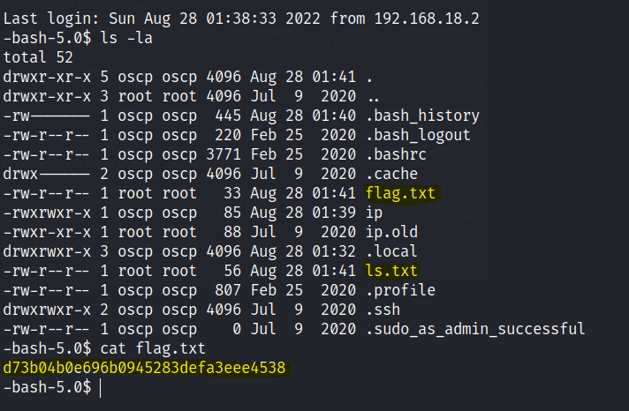Click the .cache directory name
This screenshot has height=411, width=629.
[392, 173]
